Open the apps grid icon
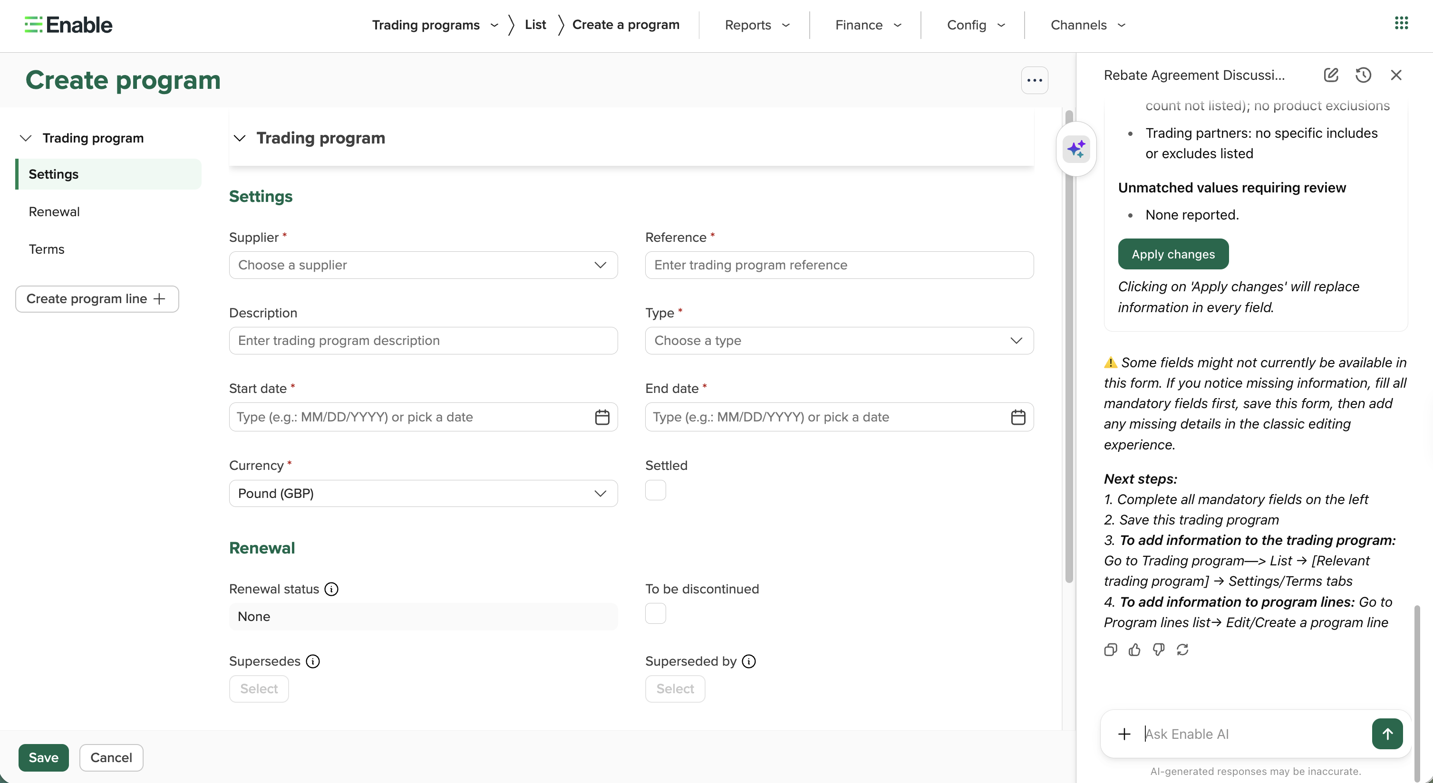The height and width of the screenshot is (783, 1433). [x=1401, y=23]
